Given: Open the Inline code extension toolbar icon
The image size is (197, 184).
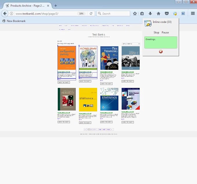Looking at the screenshot, I should [x=175, y=13].
